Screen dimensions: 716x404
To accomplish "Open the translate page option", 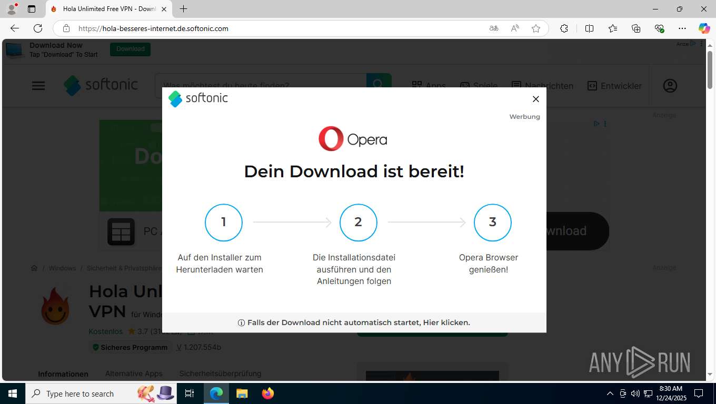I will (x=494, y=28).
